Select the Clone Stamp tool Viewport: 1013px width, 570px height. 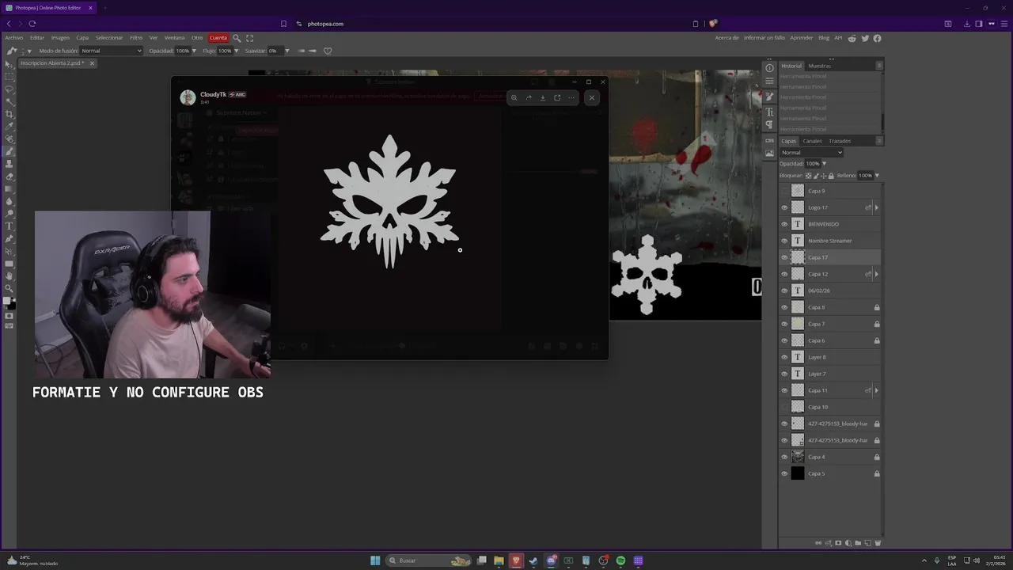tap(9, 164)
